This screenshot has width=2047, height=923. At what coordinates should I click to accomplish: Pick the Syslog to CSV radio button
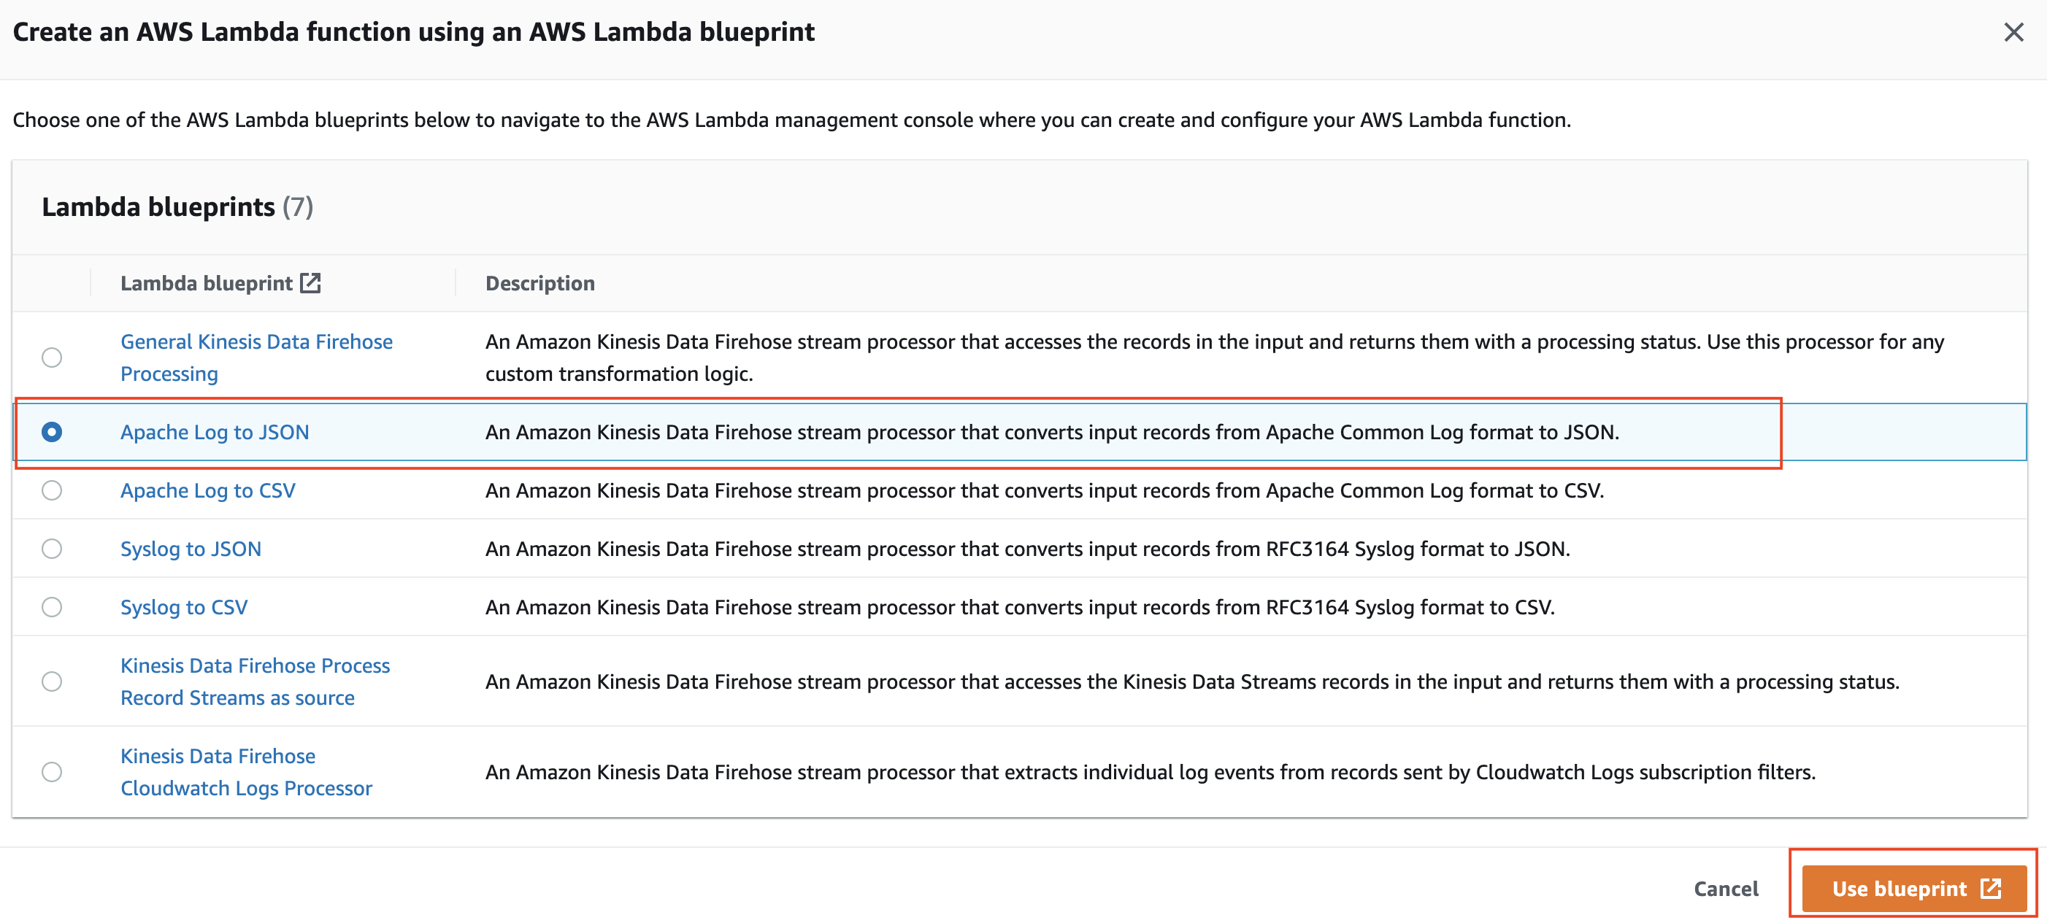(52, 608)
